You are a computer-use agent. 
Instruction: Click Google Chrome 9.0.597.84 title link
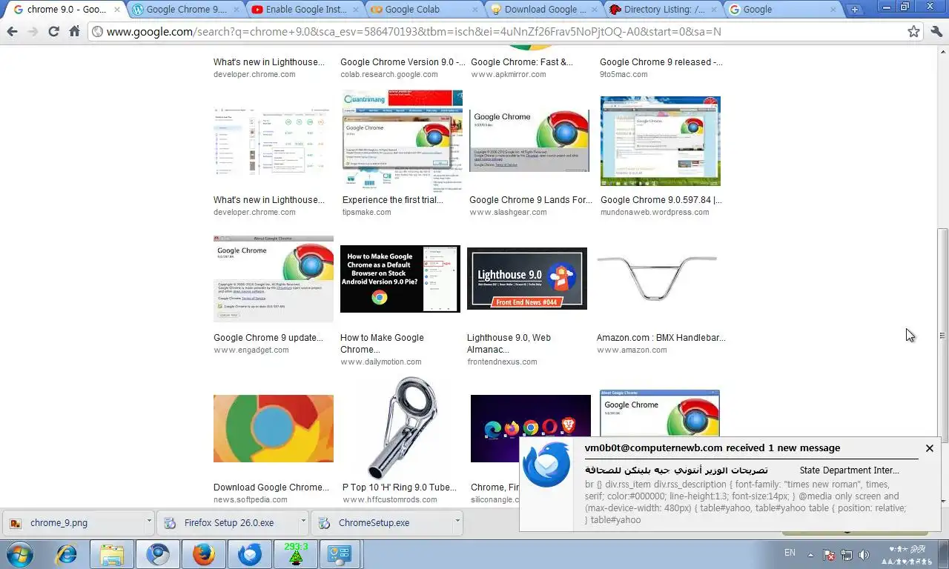661,200
